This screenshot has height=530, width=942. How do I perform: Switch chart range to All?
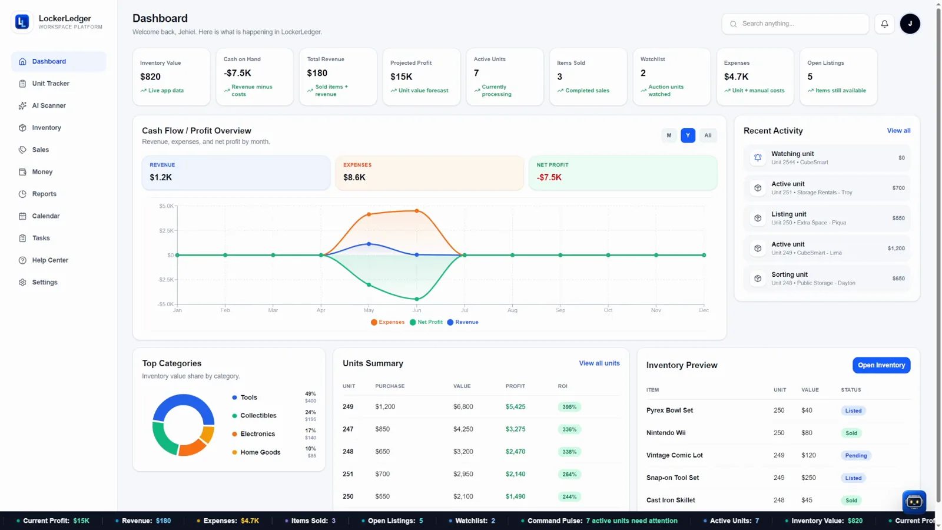708,135
